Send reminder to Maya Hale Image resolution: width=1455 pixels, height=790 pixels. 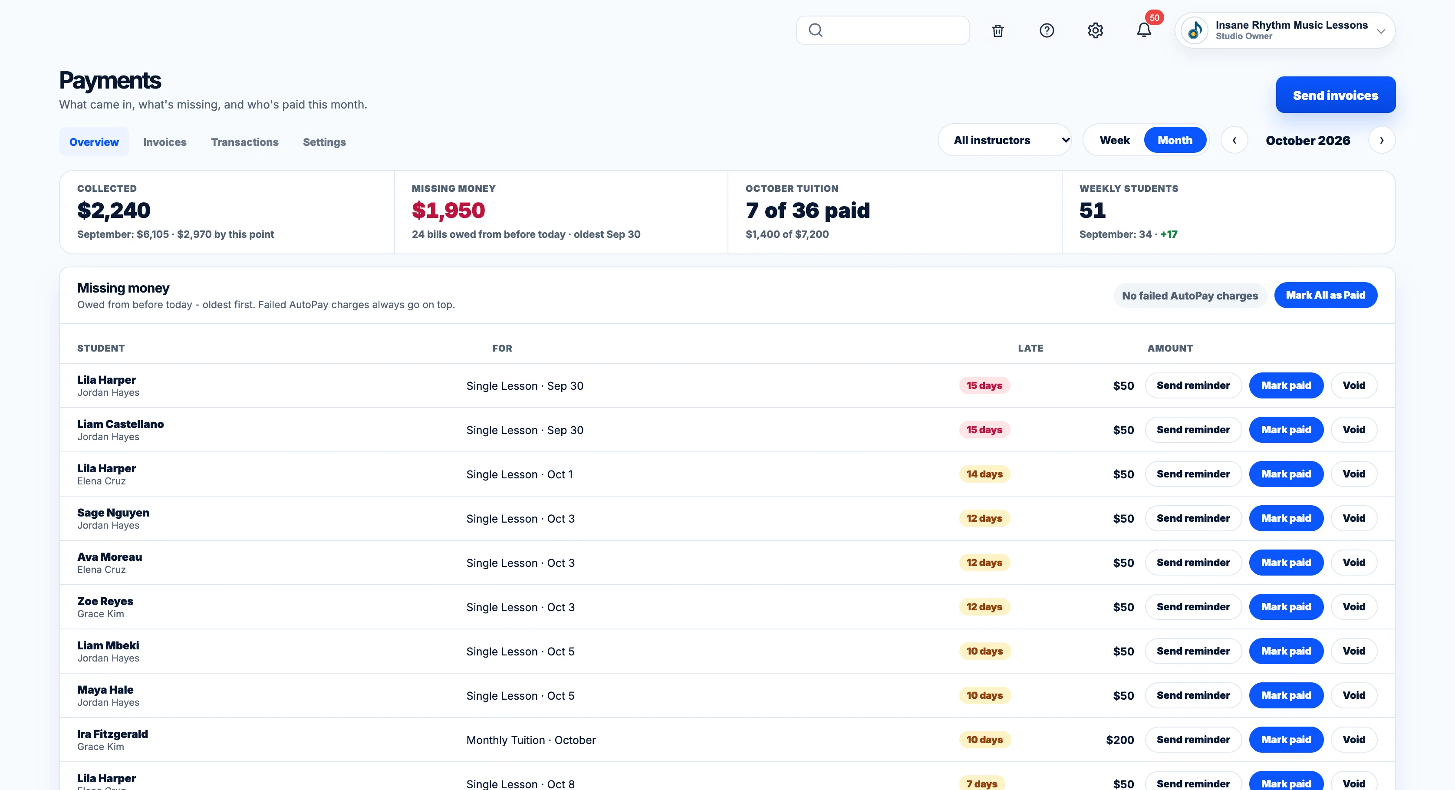click(x=1193, y=696)
